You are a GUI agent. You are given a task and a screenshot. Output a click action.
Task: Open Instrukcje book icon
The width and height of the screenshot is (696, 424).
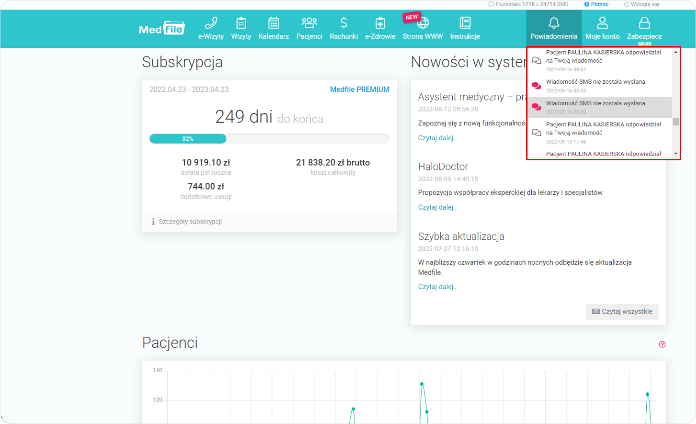tap(465, 22)
